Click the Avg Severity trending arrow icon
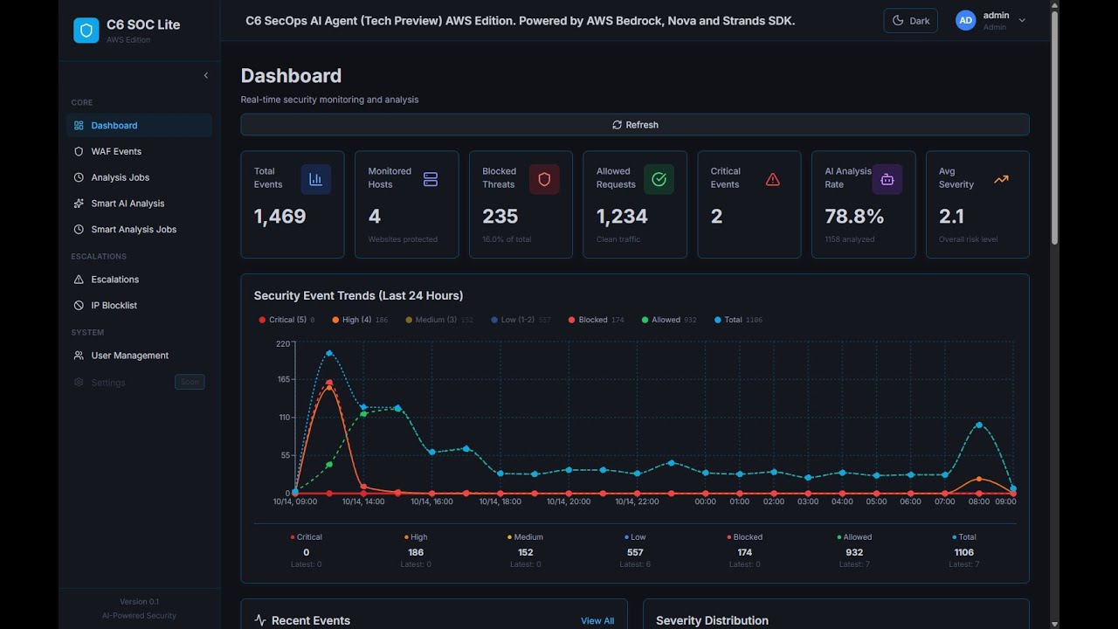The height and width of the screenshot is (629, 1118). point(1001,179)
